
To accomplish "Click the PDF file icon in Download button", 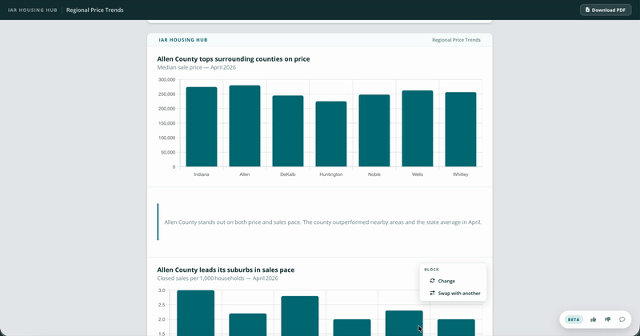I will [587, 10].
